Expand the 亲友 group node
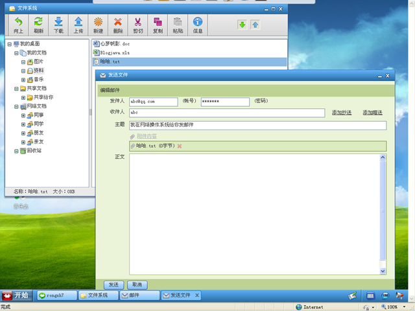The image size is (415, 311). coord(23,143)
